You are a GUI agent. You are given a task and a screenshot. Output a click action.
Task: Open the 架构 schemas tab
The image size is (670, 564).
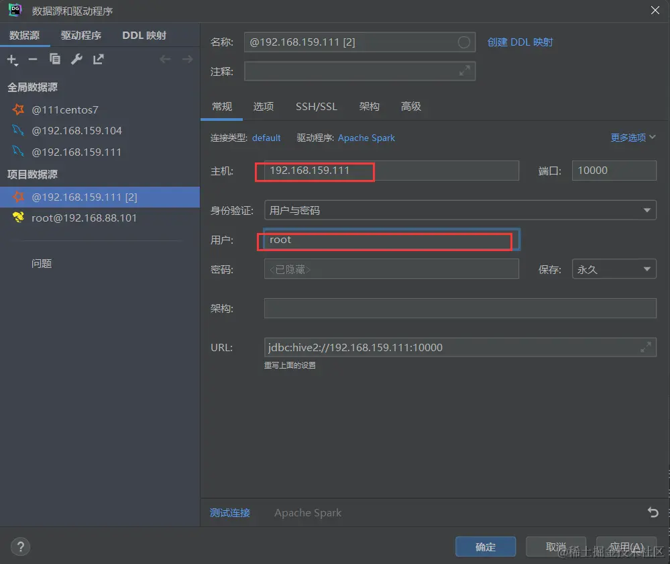[x=369, y=106]
